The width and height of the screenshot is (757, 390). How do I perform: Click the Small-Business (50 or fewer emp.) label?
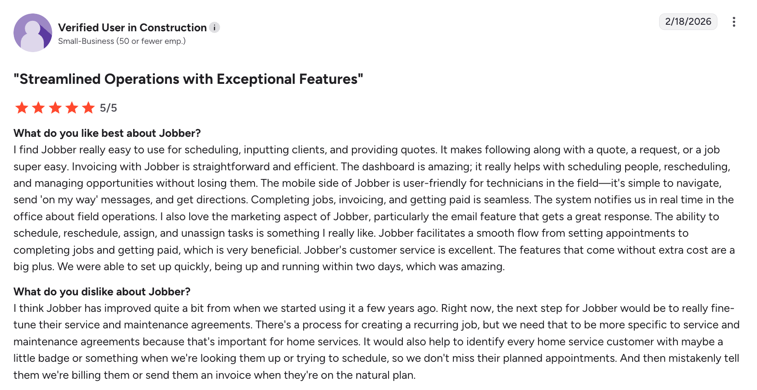pos(122,41)
